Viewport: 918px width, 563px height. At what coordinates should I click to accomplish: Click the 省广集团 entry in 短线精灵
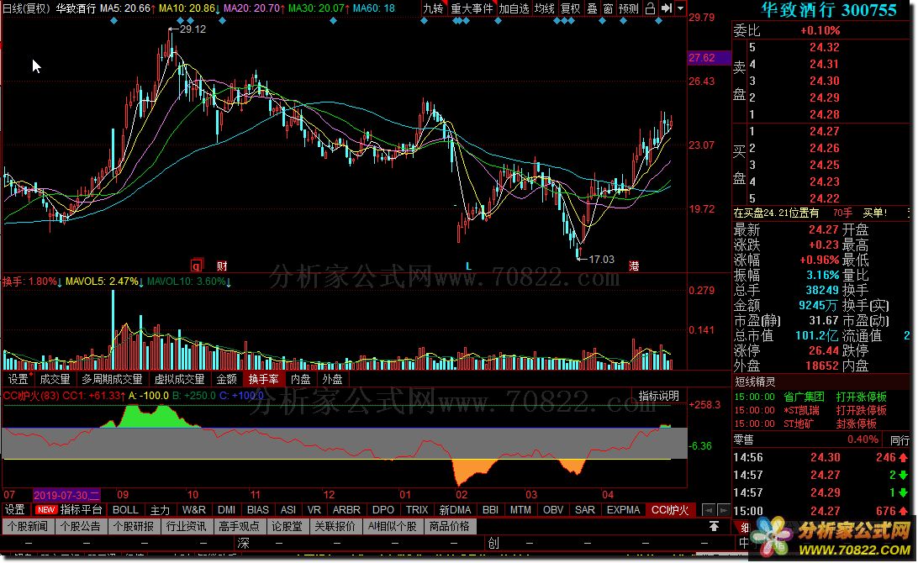[804, 397]
